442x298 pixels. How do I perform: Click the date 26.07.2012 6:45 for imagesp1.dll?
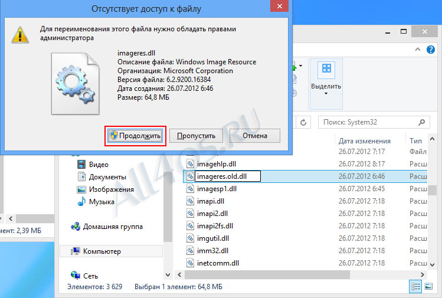pos(362,189)
